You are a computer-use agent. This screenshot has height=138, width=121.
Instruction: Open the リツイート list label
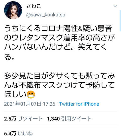click(31, 119)
